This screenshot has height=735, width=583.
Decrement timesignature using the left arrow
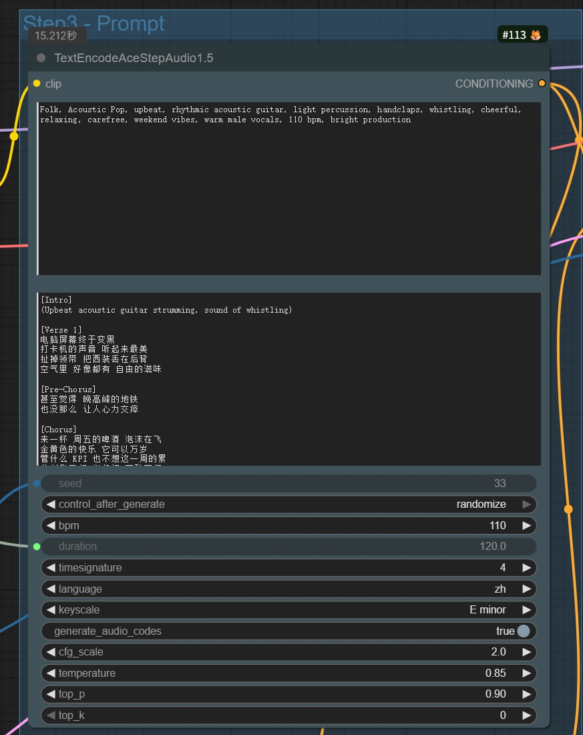pyautogui.click(x=50, y=567)
